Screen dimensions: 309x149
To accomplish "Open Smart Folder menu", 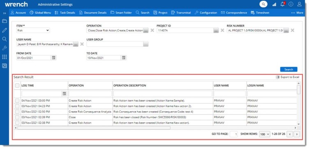I will 121,13.
